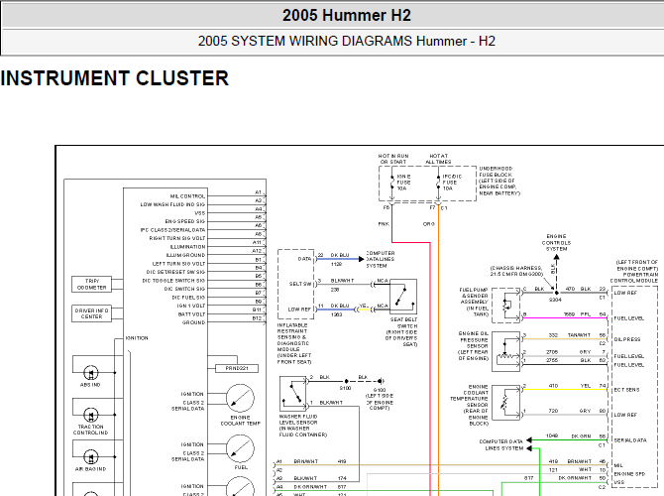Click the PNK wire label
Image resolution: width=664 pixels, height=496 pixels.
[384, 224]
